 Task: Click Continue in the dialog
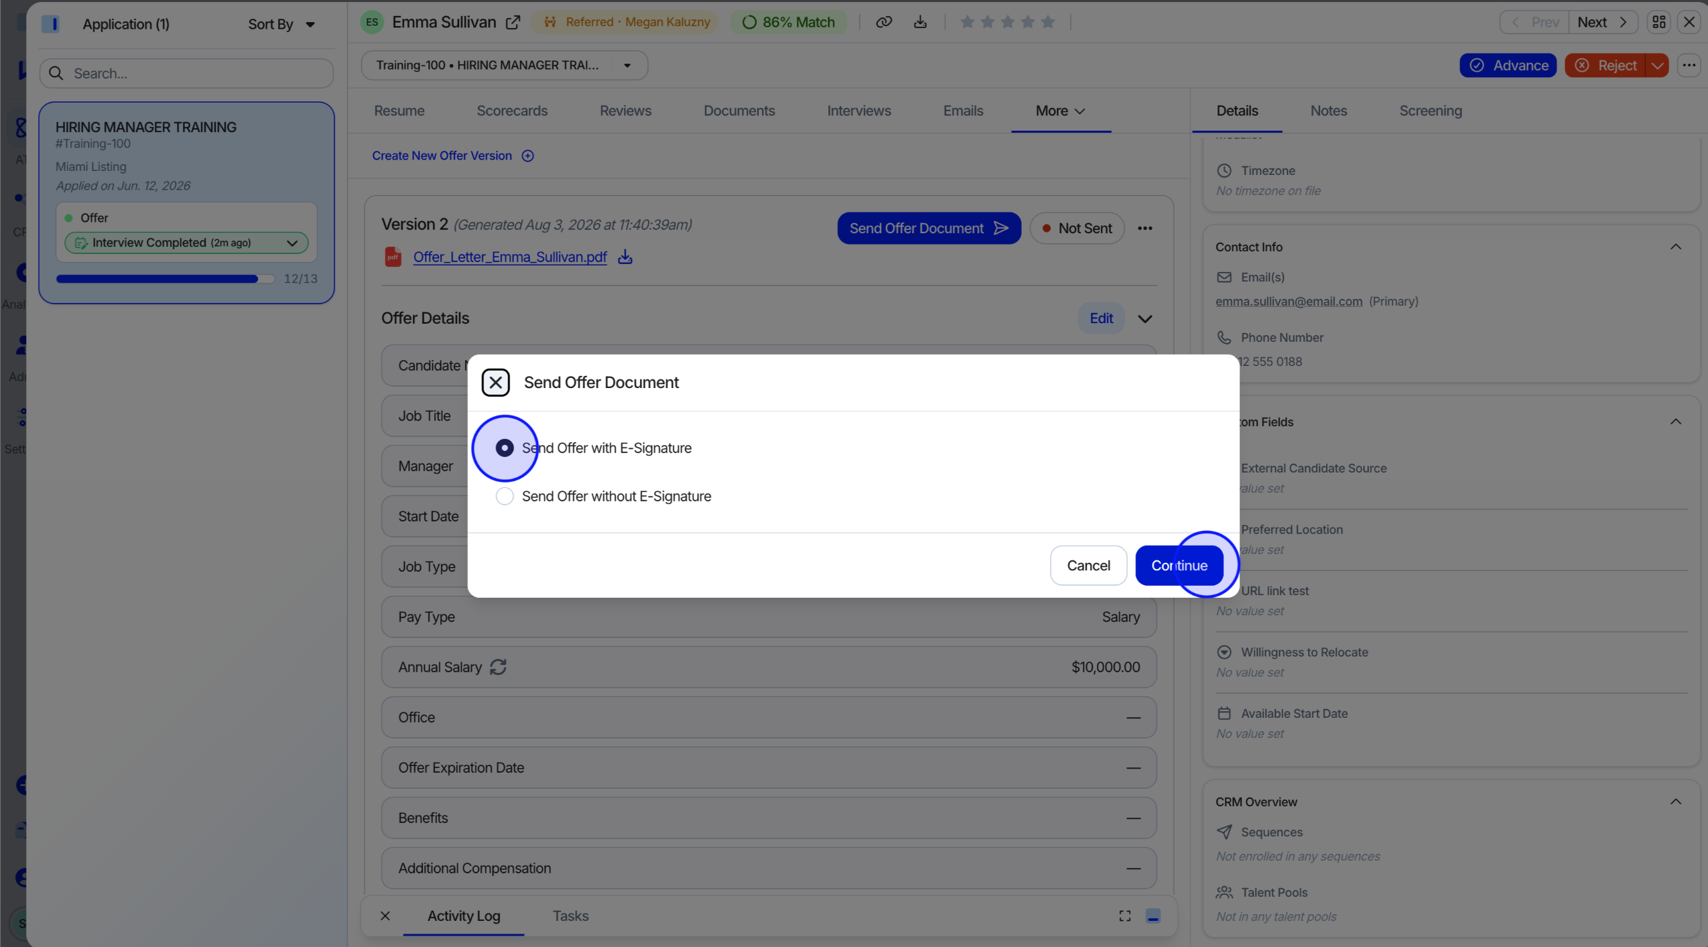1179,565
